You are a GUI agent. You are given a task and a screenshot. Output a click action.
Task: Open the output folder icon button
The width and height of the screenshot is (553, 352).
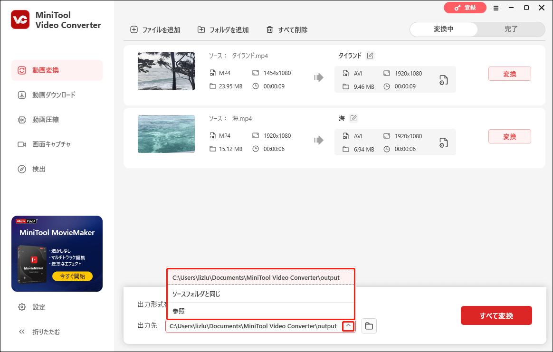click(x=369, y=326)
